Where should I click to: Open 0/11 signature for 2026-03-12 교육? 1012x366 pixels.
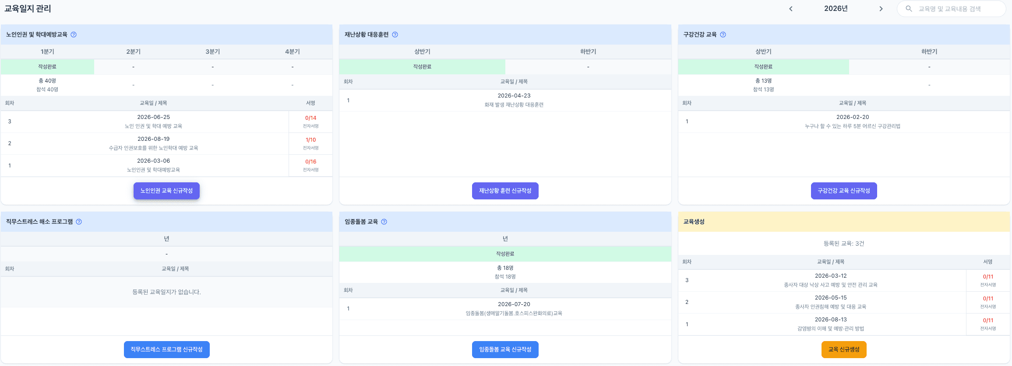[988, 280]
